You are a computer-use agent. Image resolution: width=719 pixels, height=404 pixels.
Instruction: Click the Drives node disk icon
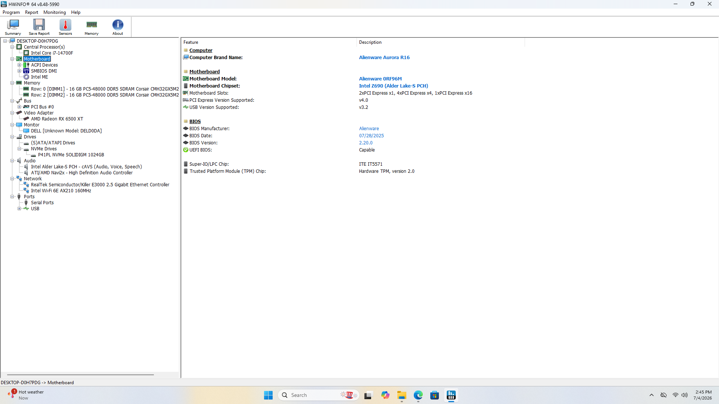coord(19,137)
